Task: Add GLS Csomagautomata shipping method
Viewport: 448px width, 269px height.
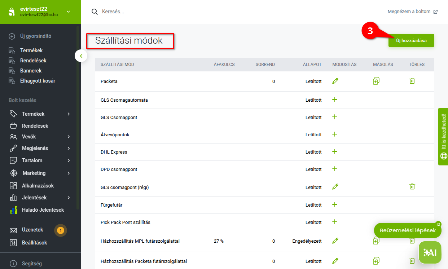Action: (x=335, y=100)
